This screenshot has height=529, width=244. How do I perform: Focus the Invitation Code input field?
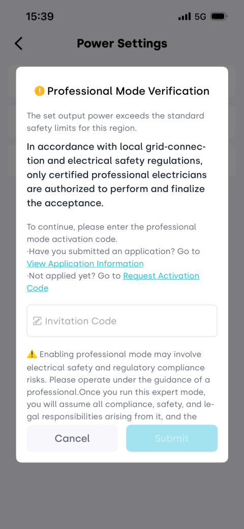[122, 321]
